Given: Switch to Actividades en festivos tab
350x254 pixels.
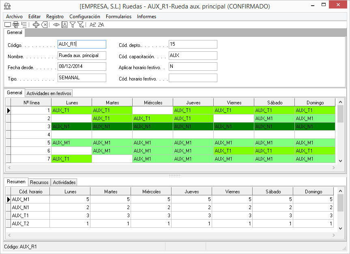Looking at the screenshot, I should tap(49, 93).
